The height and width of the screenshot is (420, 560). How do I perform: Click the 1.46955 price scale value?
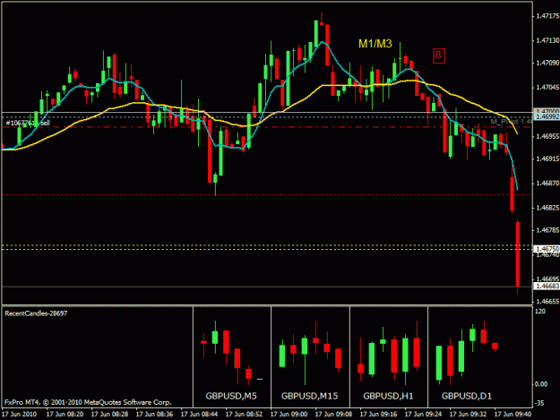pos(547,136)
